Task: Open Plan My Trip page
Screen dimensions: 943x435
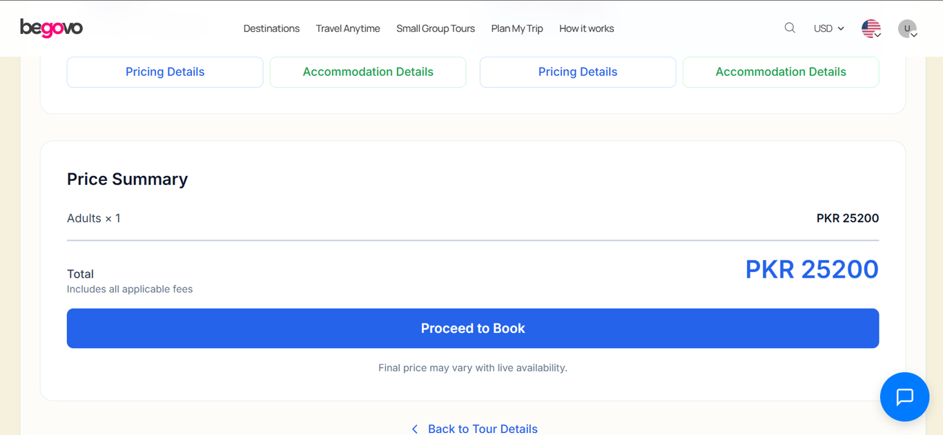Action: click(x=517, y=28)
